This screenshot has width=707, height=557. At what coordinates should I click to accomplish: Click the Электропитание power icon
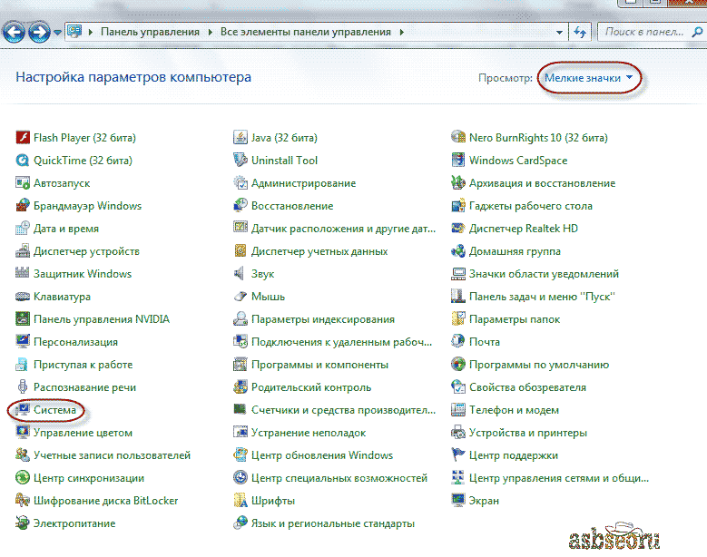24,523
